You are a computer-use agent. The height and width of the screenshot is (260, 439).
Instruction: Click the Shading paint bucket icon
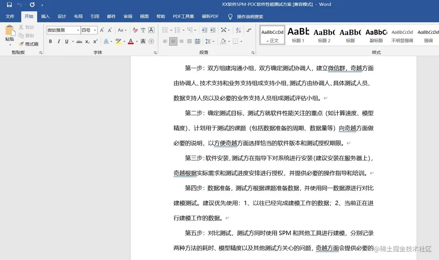[223, 41]
